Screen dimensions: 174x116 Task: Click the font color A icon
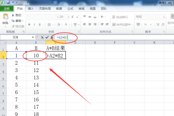point(66,24)
